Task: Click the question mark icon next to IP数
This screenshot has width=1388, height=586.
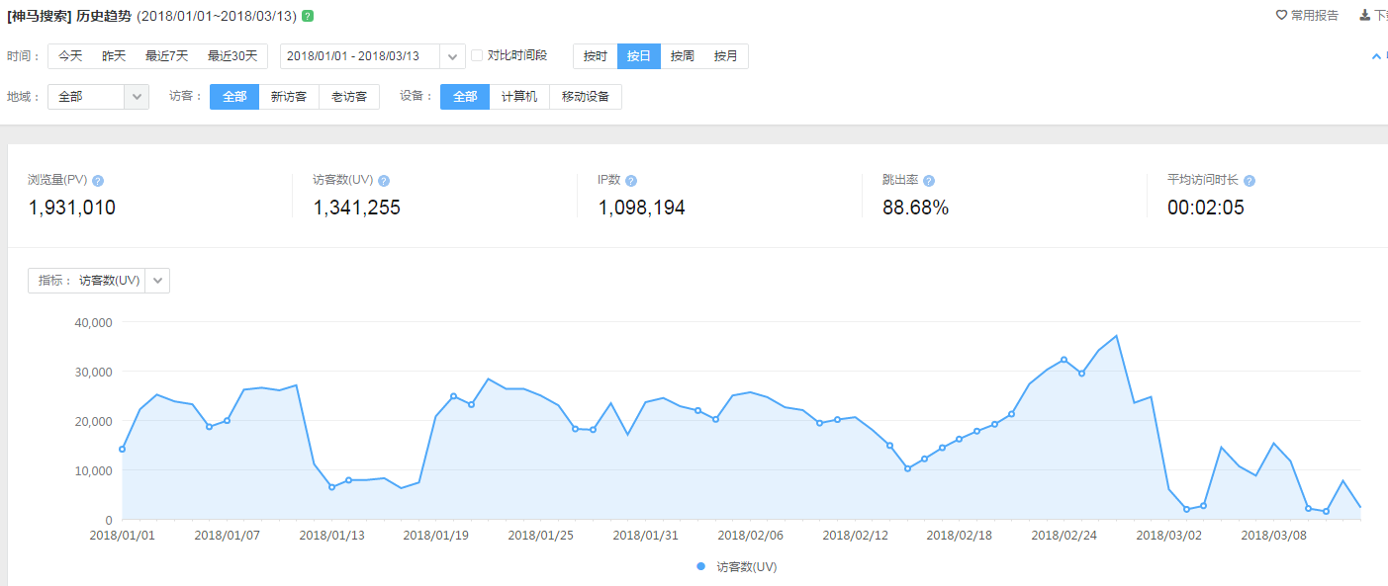Action: (x=631, y=181)
